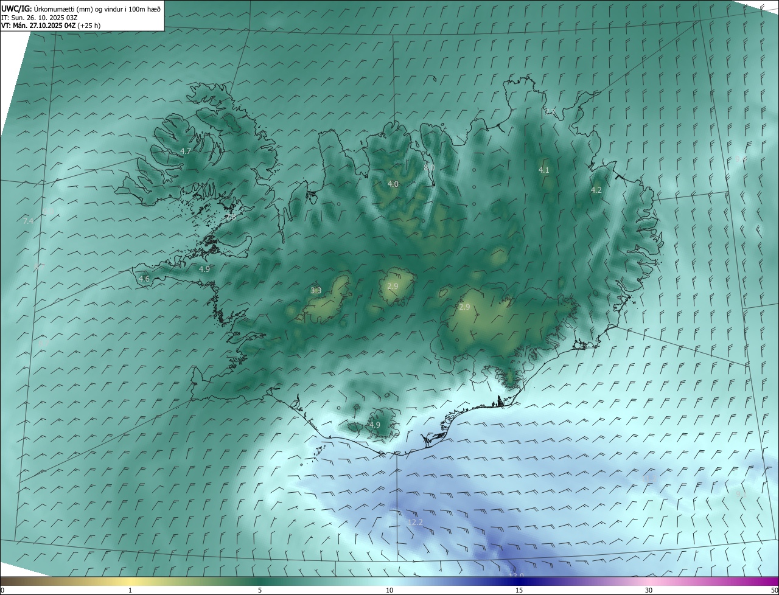The width and height of the screenshot is (779, 595).
Task: Click the 4.7 value label on the map
Action: (186, 151)
